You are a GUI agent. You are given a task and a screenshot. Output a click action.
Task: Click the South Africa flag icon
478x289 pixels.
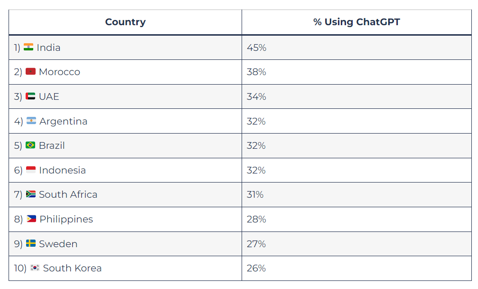click(31, 194)
